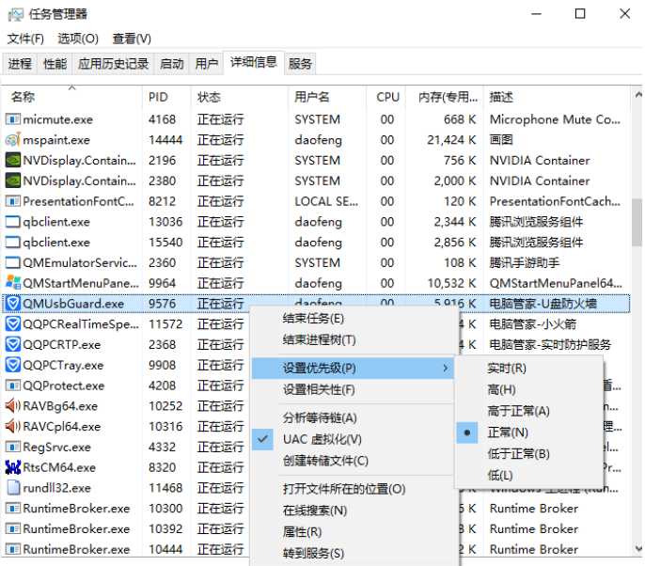Set priority to 实时(R) realtime
The width and height of the screenshot is (645, 566).
point(529,369)
